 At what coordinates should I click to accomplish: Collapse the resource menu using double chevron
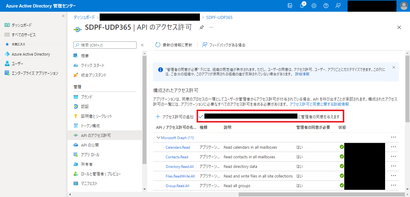click(x=142, y=45)
